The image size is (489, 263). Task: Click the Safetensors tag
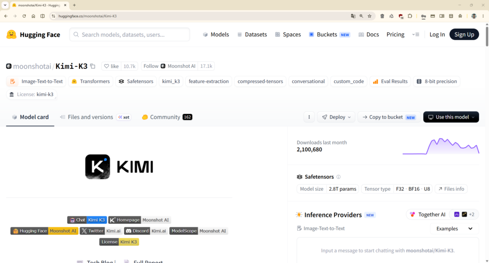pyautogui.click(x=136, y=81)
